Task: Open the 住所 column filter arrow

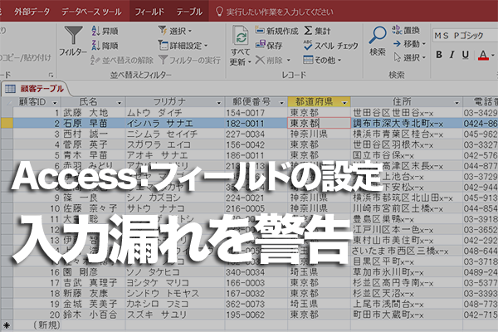Action: [x=456, y=103]
